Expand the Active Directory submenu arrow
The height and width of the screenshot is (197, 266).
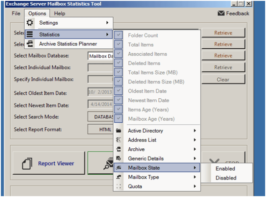195,130
